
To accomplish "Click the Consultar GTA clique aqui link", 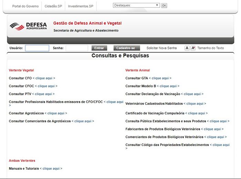I will (160, 78).
